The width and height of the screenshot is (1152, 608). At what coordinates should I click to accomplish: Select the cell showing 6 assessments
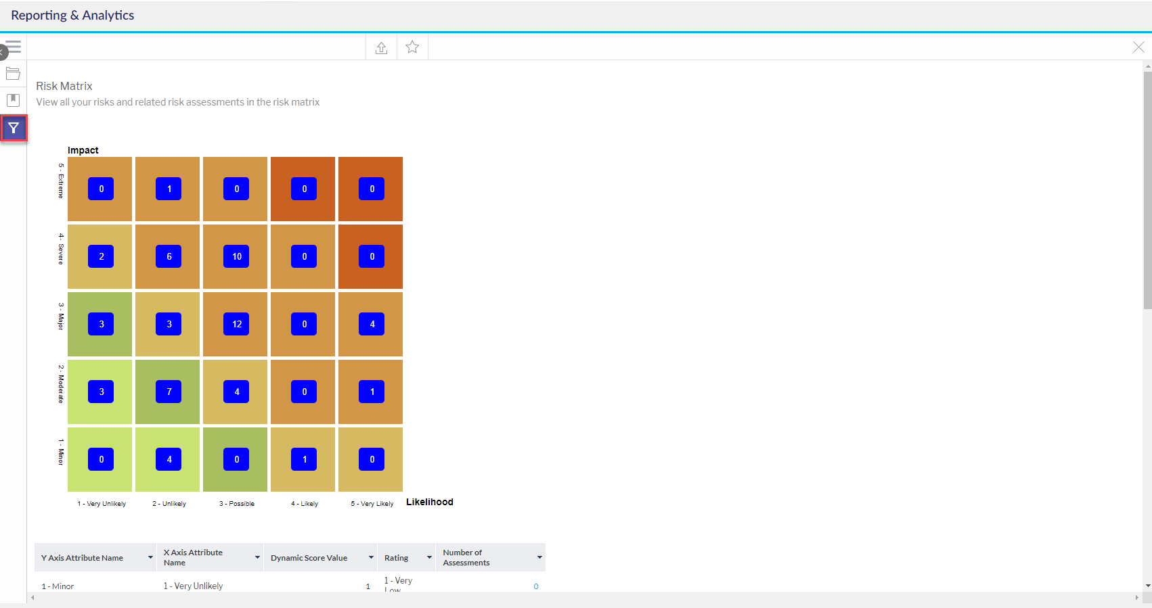169,256
